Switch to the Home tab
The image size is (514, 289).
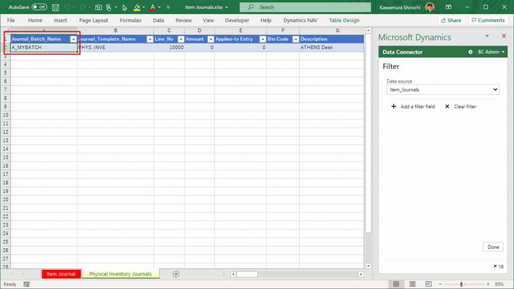tap(35, 20)
